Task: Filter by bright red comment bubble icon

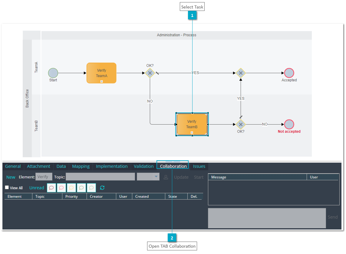Action: (x=61, y=188)
